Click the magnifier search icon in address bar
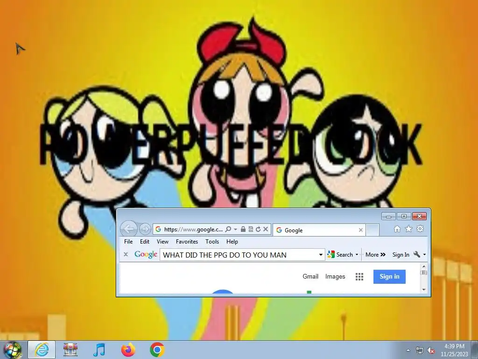The height and width of the screenshot is (359, 478). point(228,229)
